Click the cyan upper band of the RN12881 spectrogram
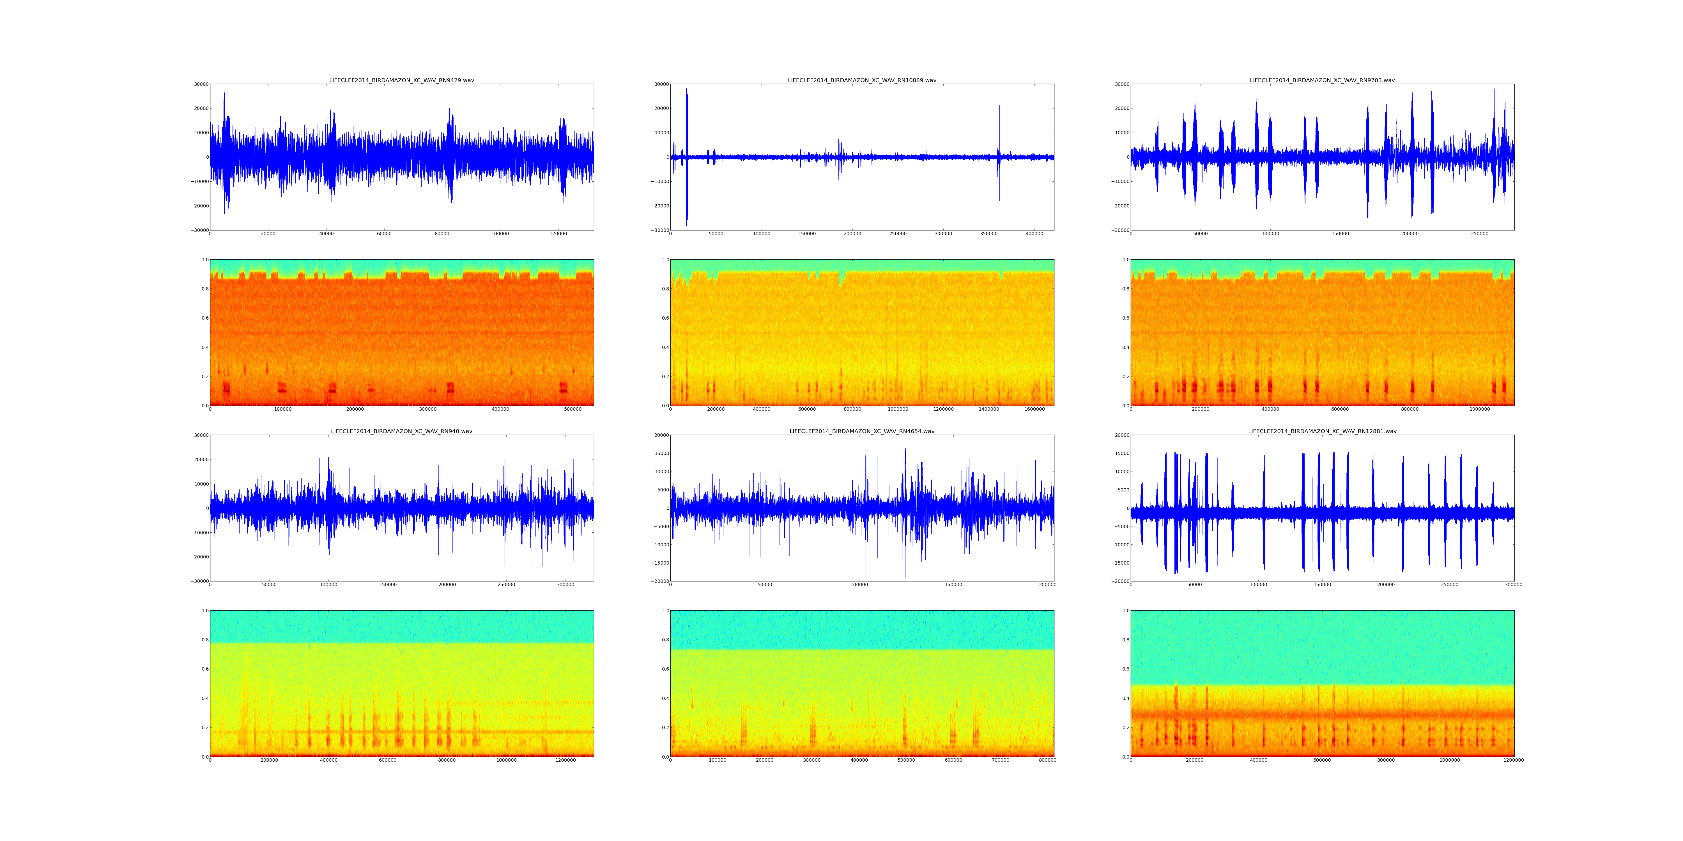This screenshot has height=841, width=1683. (1322, 646)
